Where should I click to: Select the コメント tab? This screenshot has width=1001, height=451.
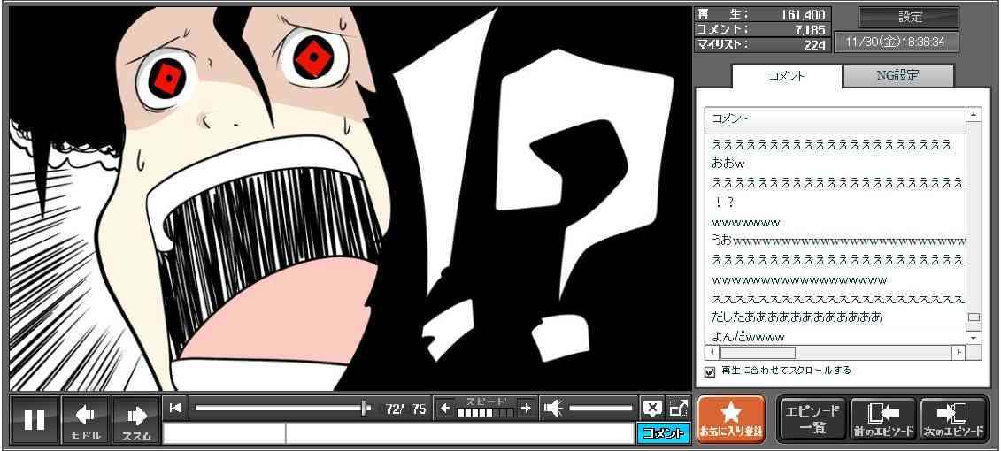[x=786, y=76]
